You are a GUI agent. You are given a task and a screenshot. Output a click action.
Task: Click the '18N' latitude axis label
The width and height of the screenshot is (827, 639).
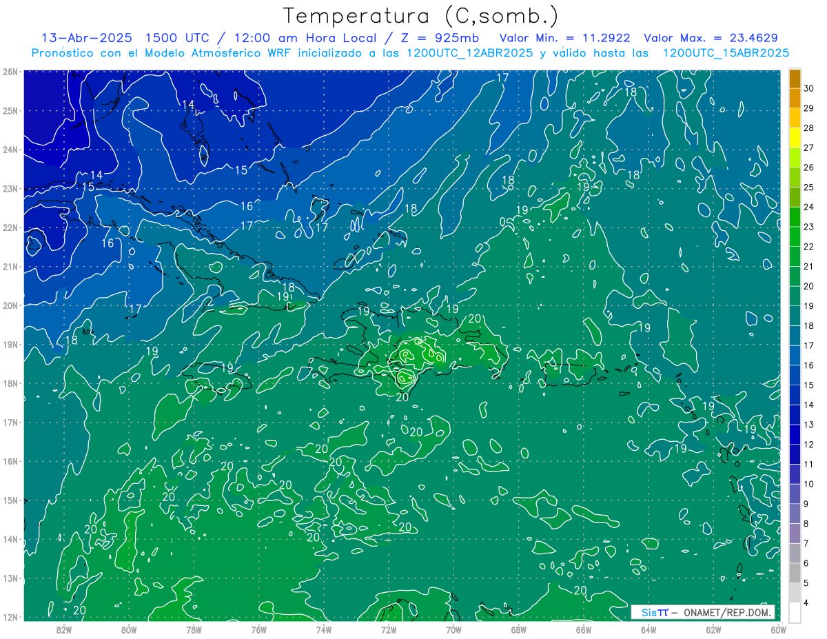[10, 383]
